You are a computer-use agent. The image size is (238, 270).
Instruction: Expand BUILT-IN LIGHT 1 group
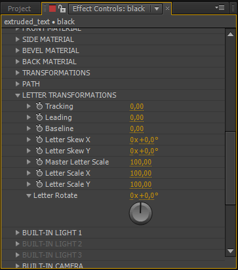[17, 233]
